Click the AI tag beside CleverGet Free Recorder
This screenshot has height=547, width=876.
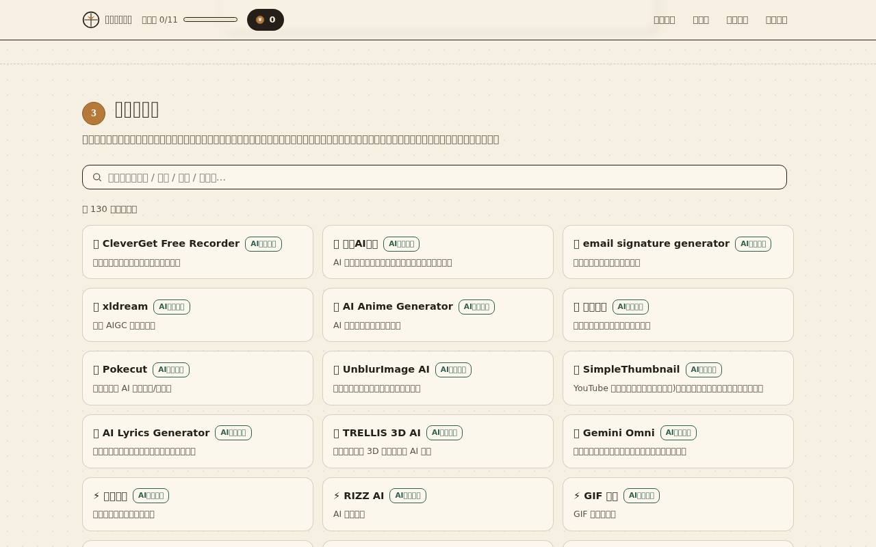tap(263, 244)
